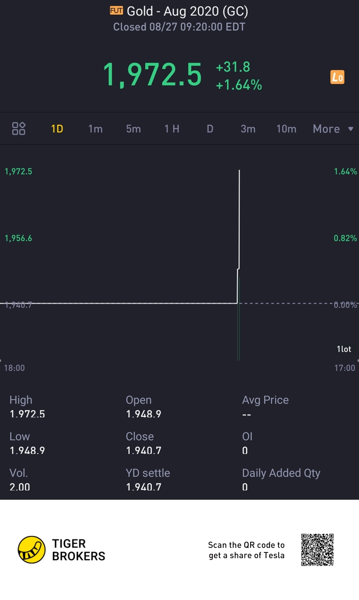Switch to the 5m chart tab

(x=133, y=129)
